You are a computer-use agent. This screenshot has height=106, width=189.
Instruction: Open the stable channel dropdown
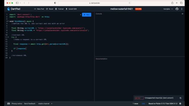point(45,104)
